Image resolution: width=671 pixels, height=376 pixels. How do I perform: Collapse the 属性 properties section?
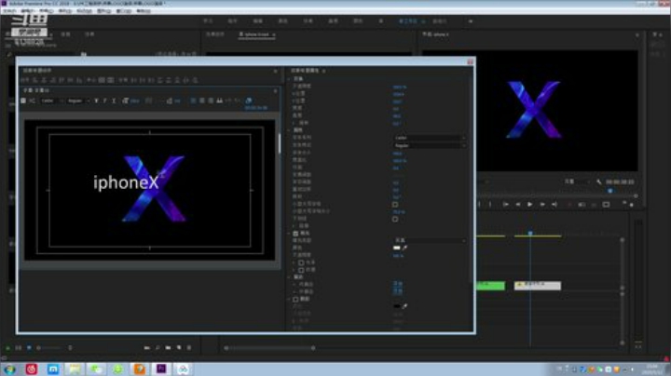(x=289, y=130)
